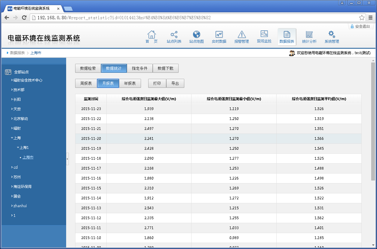Switch to the 指定条件 tab
This screenshot has width=377, height=249.
139,68
